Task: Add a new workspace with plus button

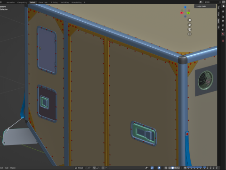Action: [84, 2]
